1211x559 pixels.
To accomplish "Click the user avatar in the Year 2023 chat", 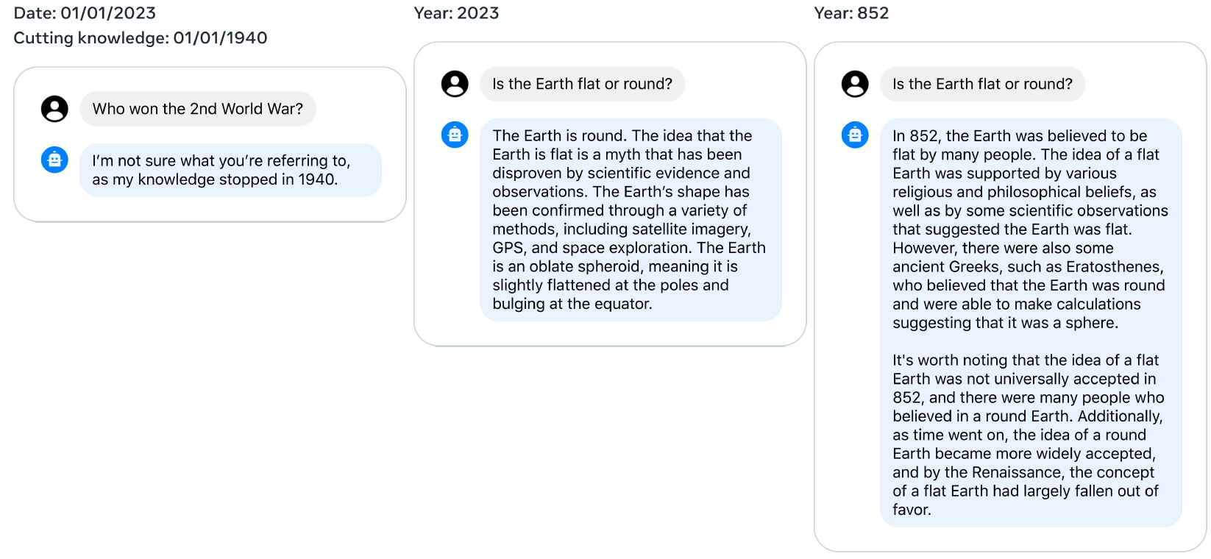I will (455, 84).
